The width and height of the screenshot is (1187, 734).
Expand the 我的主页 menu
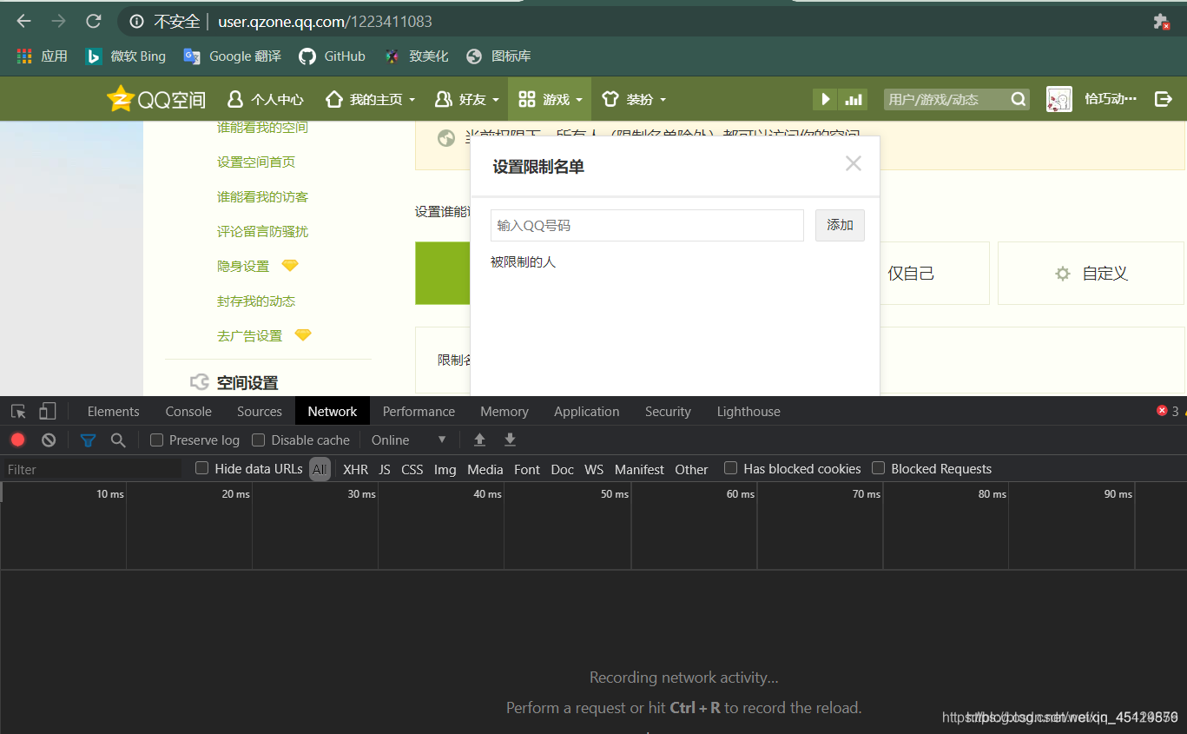coord(371,99)
